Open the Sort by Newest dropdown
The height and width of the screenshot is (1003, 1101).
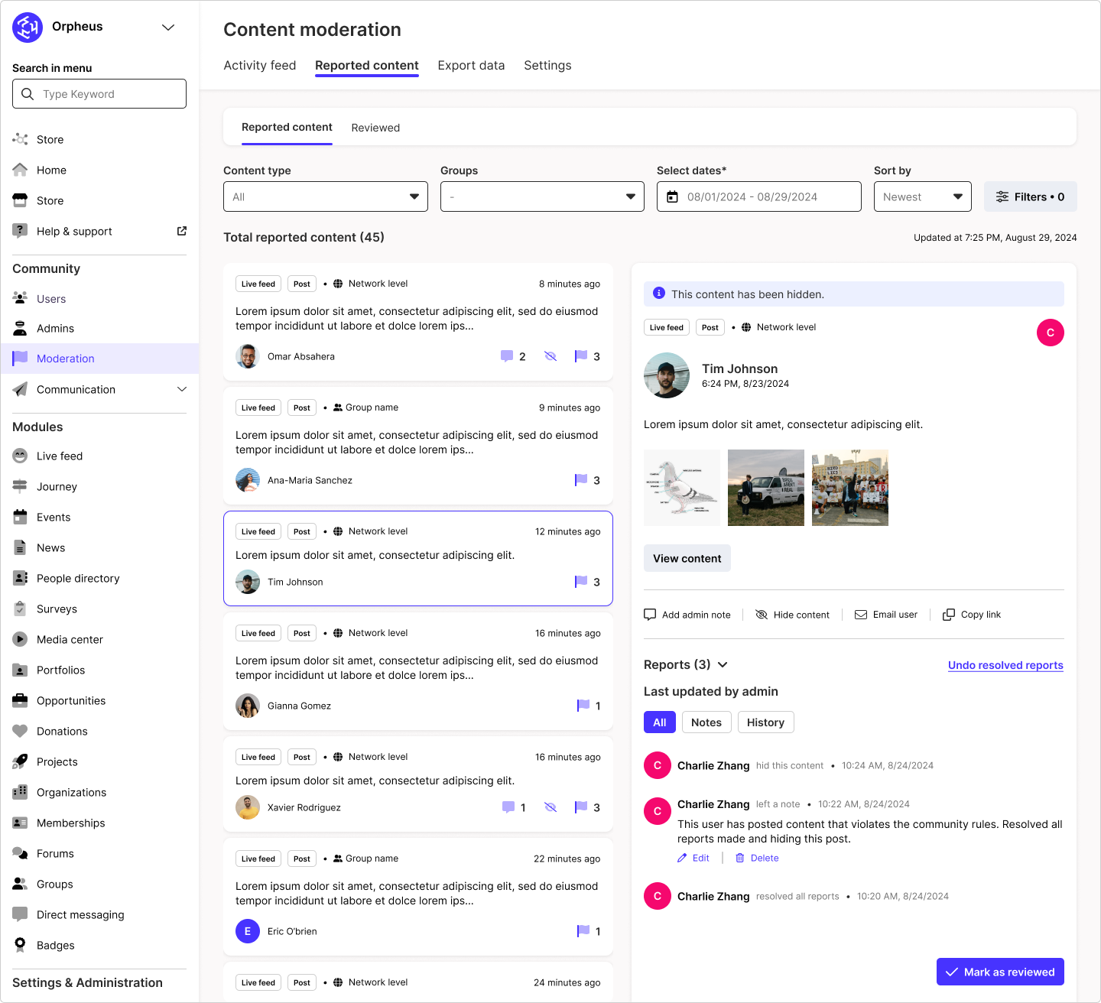tap(923, 196)
